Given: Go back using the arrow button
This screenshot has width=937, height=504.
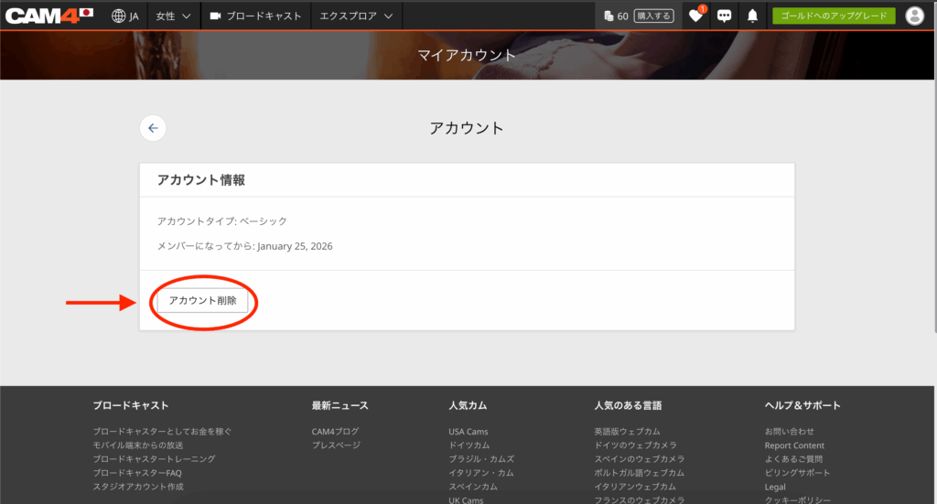Looking at the screenshot, I should point(153,128).
